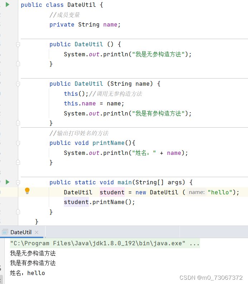The image size is (248, 284).
Task: Click the comment '//调用无参构造方法'
Action: click(115, 94)
